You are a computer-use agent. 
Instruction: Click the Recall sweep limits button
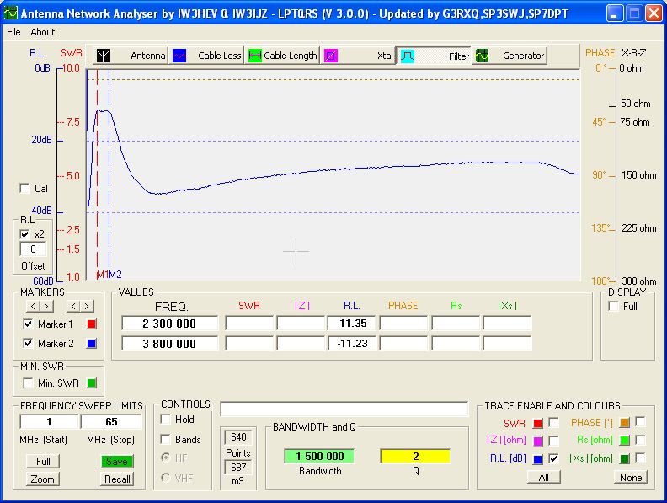coord(117,479)
